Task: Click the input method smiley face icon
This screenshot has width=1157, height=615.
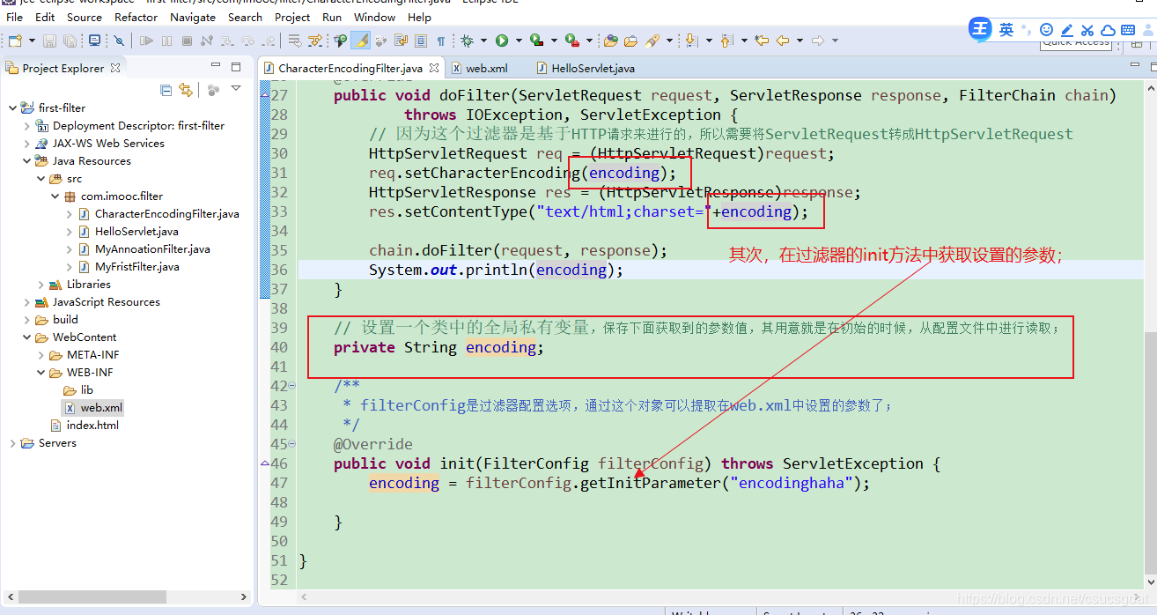Action: tap(1046, 30)
